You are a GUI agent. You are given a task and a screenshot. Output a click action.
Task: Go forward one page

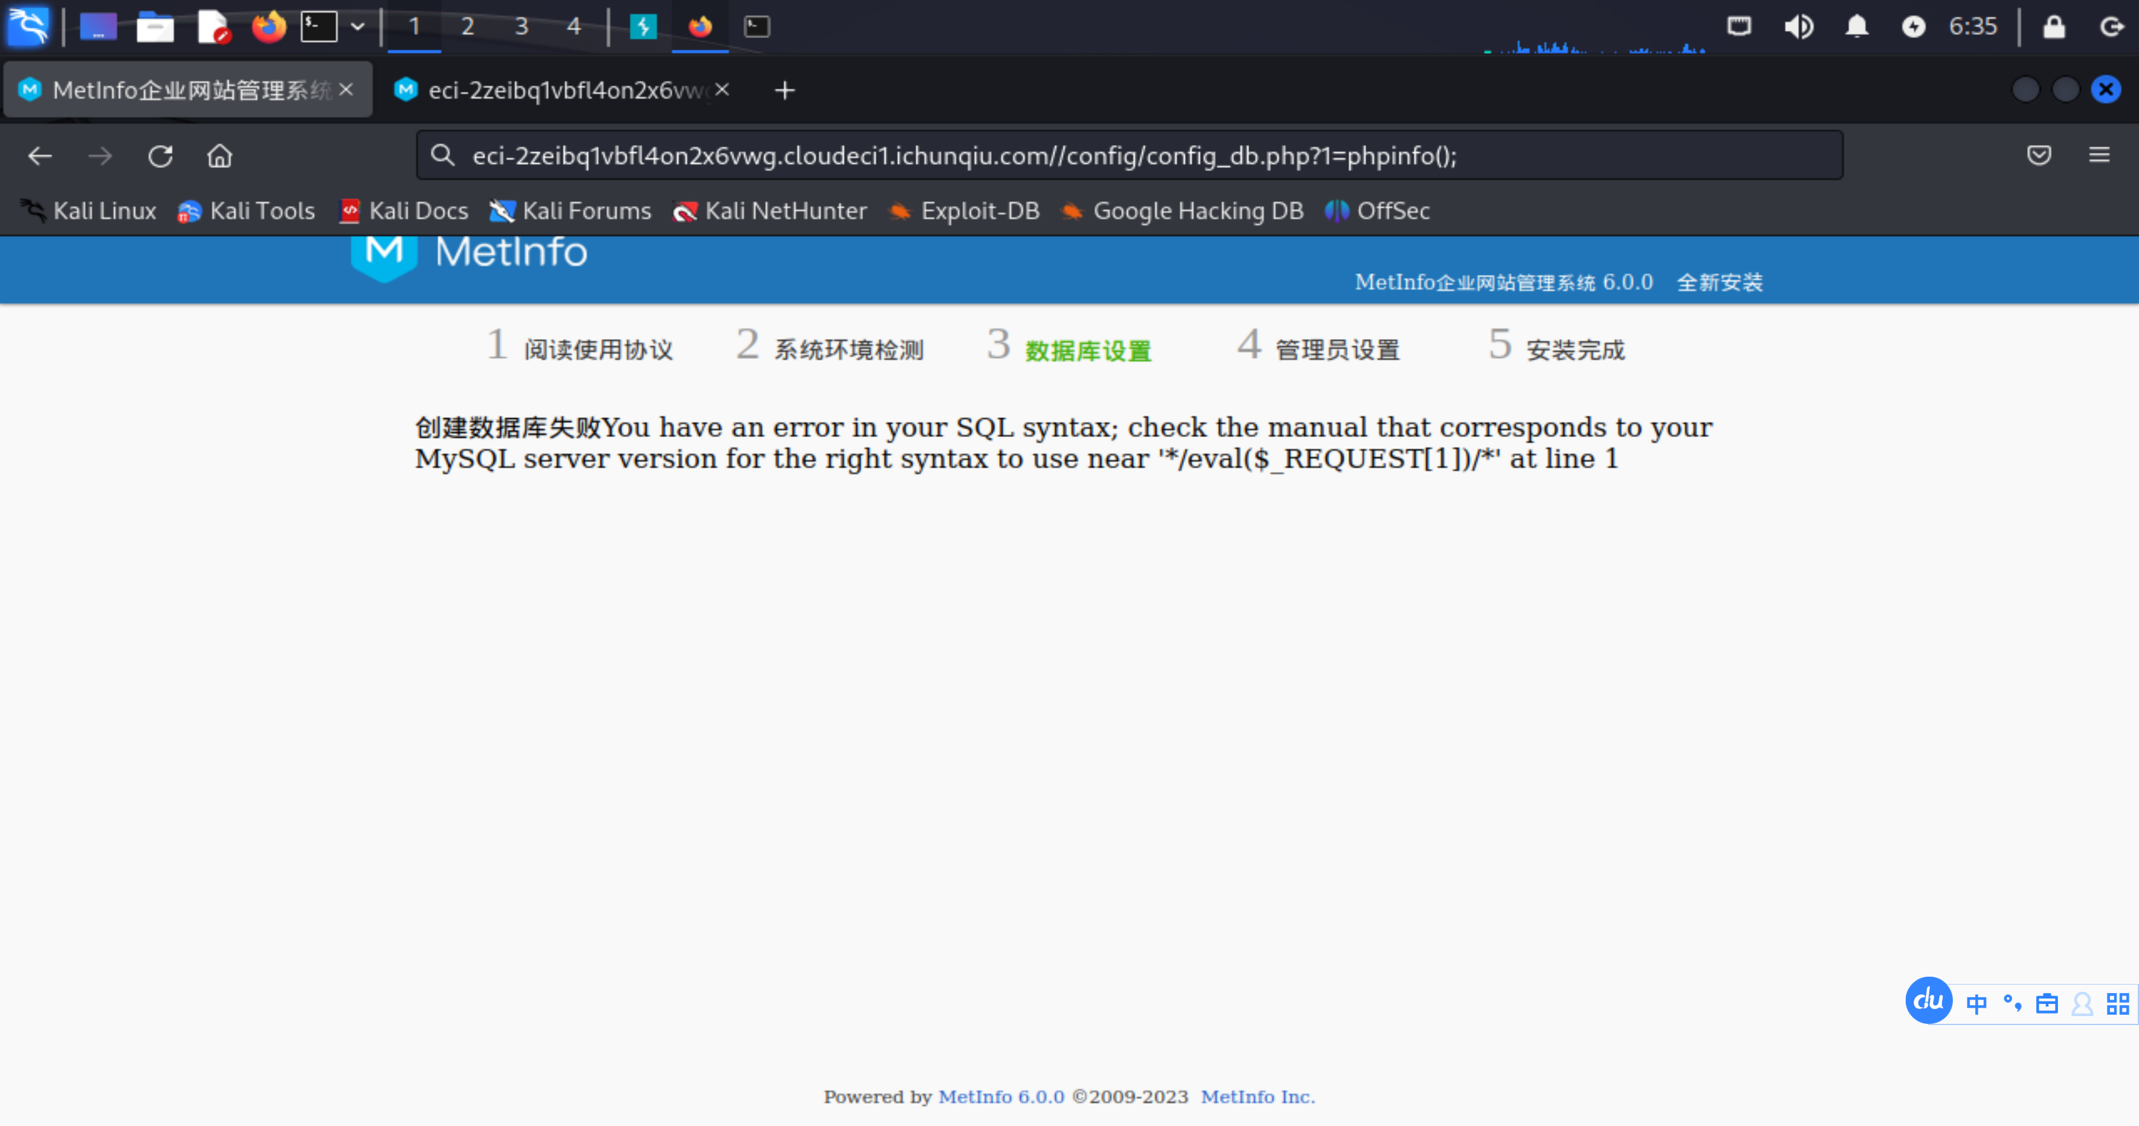100,156
